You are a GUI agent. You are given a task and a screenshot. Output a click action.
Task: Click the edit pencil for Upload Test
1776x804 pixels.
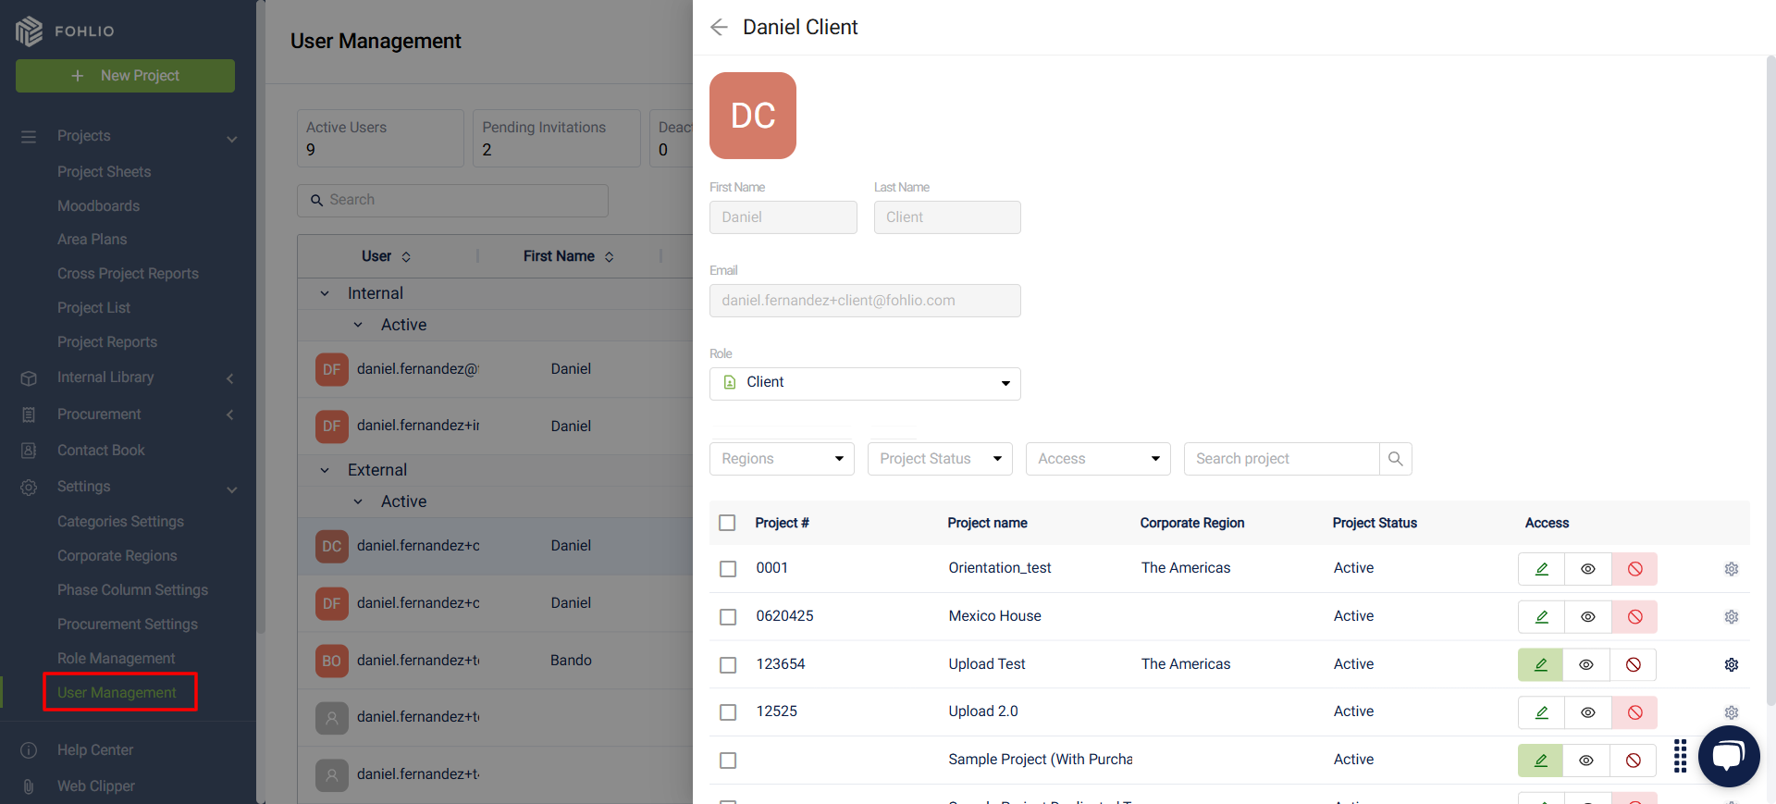(1541, 664)
